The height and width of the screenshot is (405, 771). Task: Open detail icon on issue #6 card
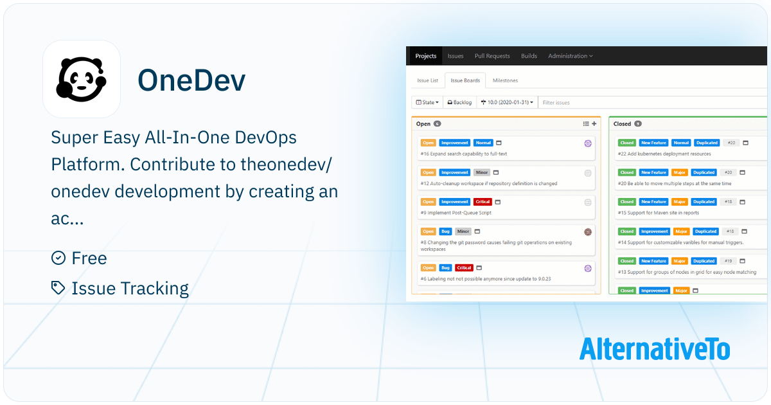pyautogui.click(x=479, y=267)
